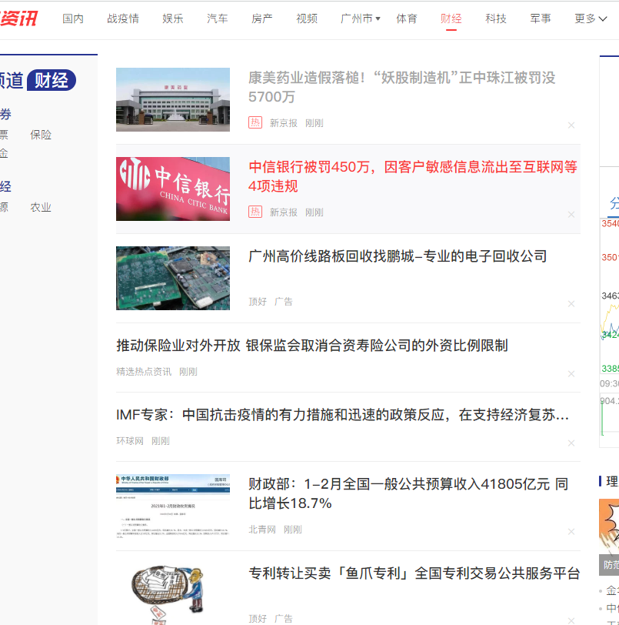This screenshot has height=625, width=619.
Task: Dismiss the IMF专家 article
Action: [x=571, y=443]
